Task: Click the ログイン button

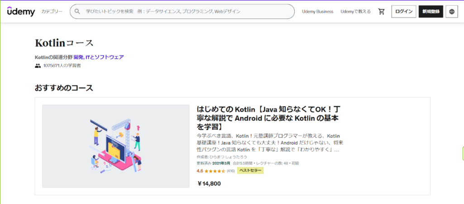Action: point(404,11)
